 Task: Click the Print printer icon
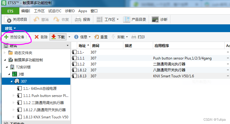click(134, 37)
